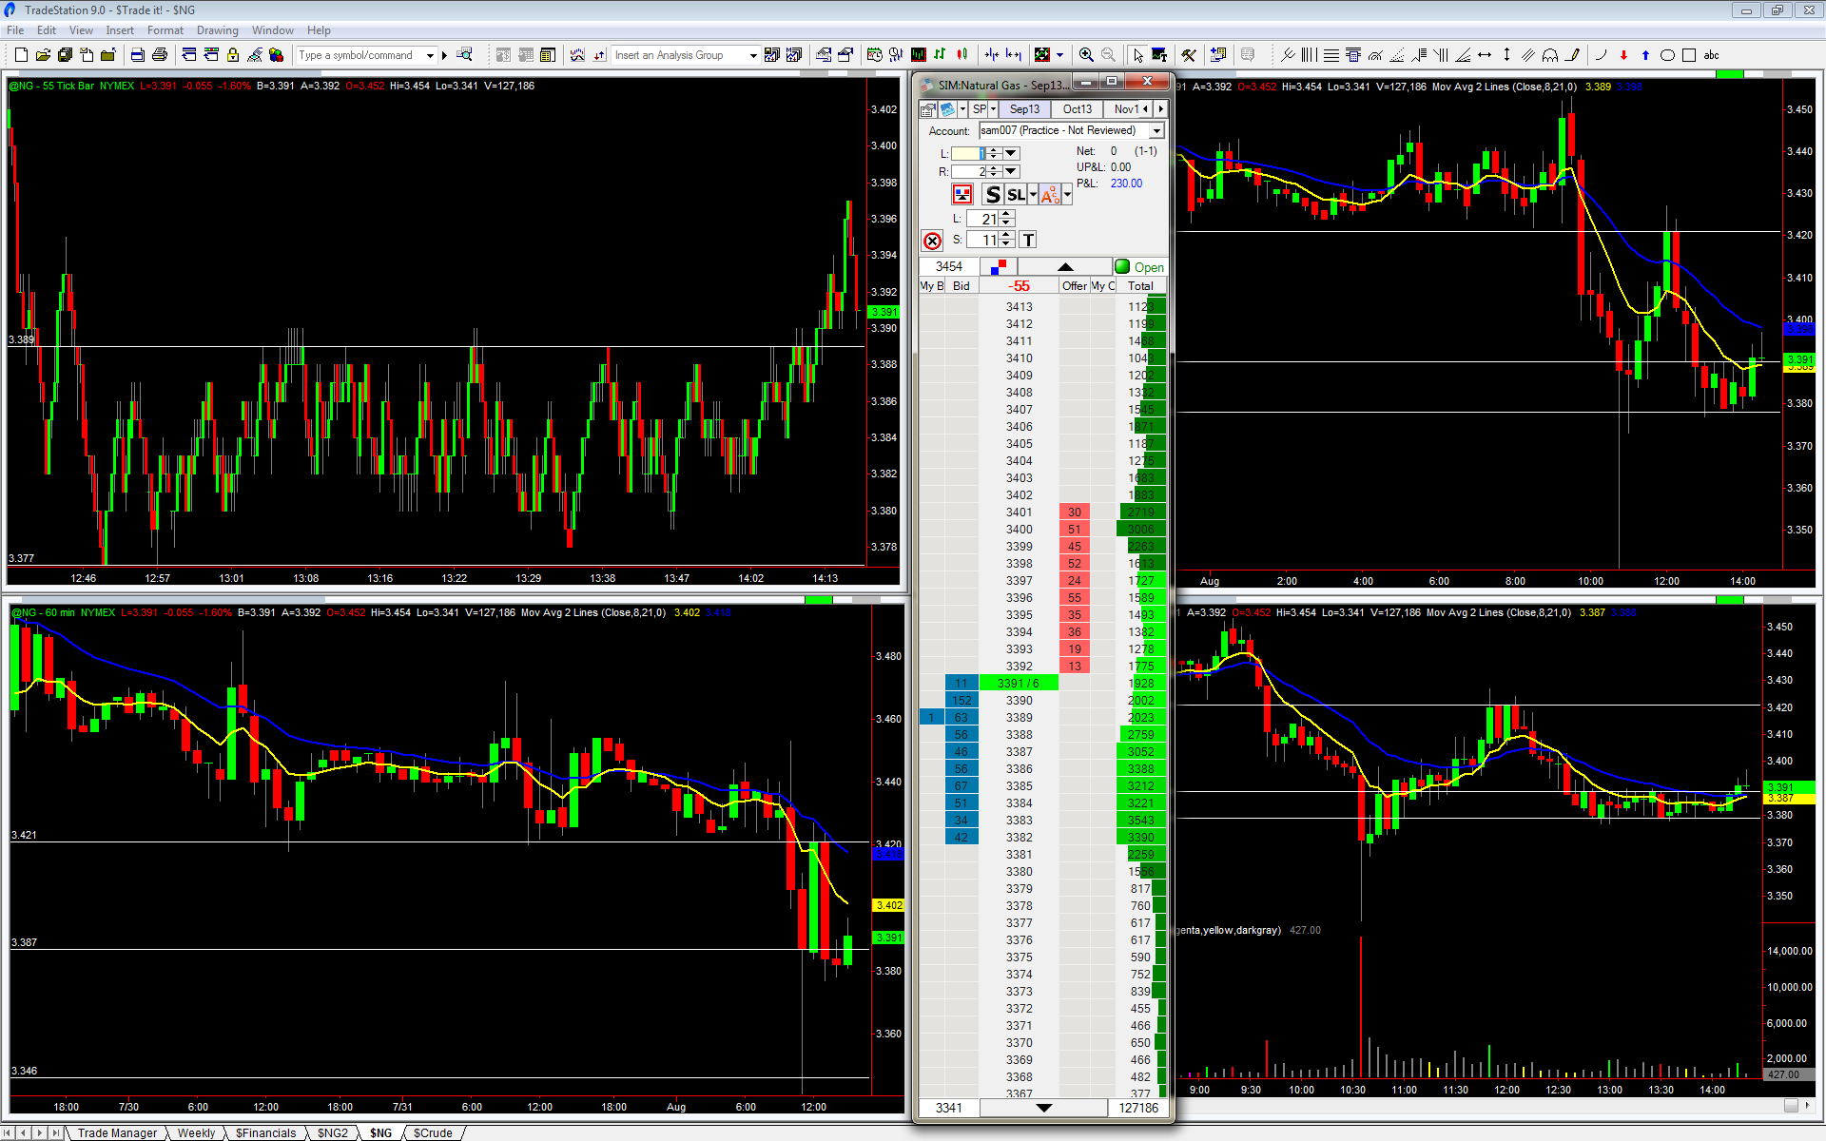Screen dimensions: 1826x1141
Task: Toggle the T button beside S quantity
Action: point(1028,241)
